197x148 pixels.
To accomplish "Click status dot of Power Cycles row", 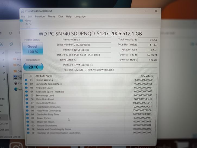I will [x=27, y=118].
